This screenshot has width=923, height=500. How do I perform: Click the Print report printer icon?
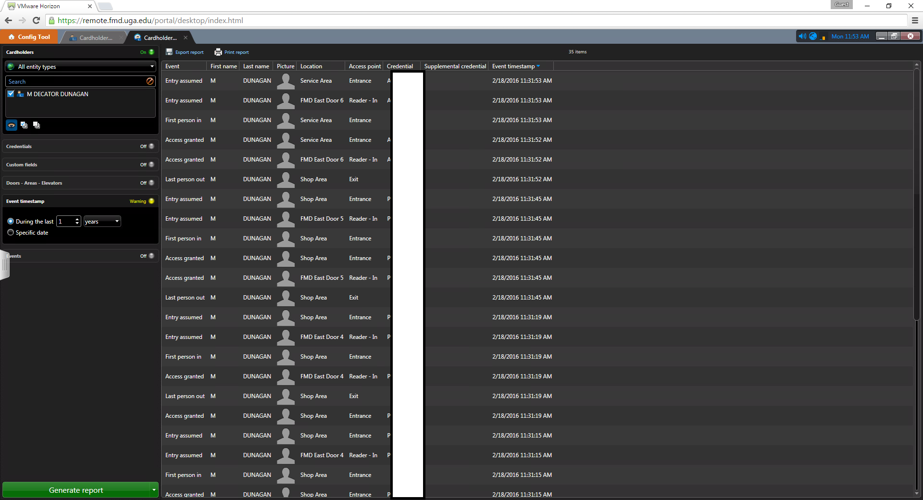click(x=218, y=52)
